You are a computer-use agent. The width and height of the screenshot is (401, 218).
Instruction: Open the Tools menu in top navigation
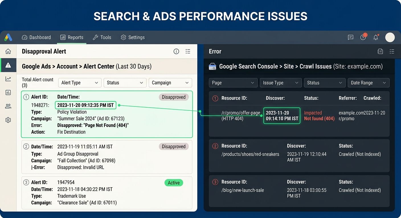click(102, 37)
